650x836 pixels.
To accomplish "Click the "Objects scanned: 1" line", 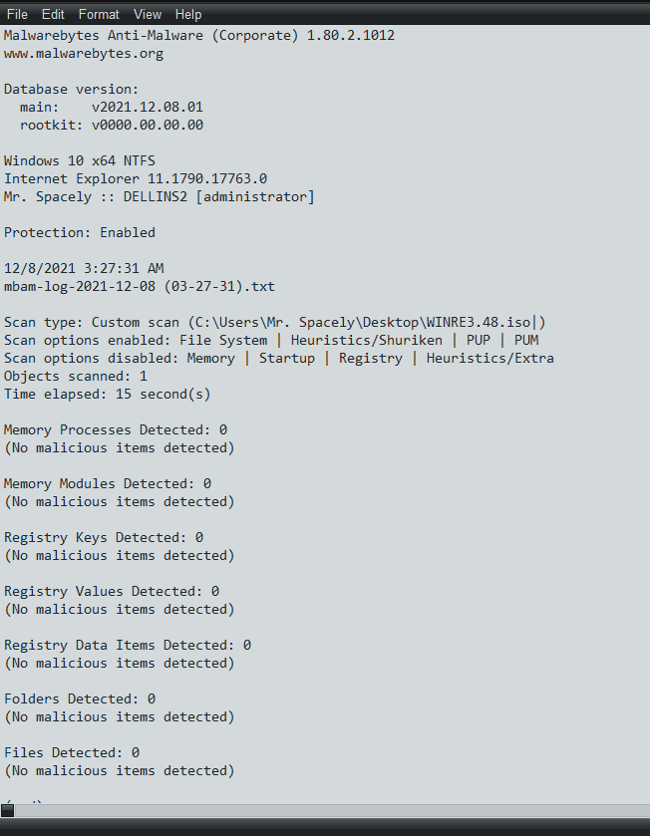I will click(x=76, y=376).
